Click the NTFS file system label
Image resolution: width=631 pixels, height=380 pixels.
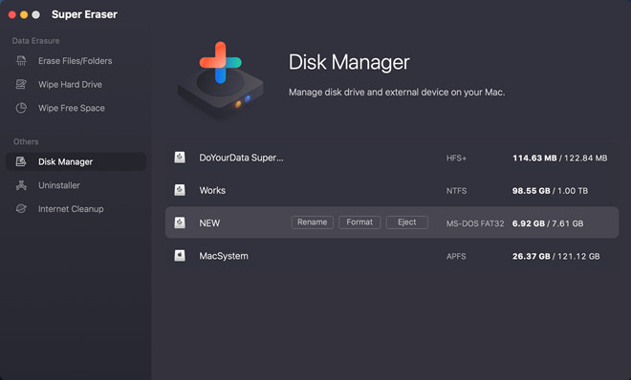point(456,191)
